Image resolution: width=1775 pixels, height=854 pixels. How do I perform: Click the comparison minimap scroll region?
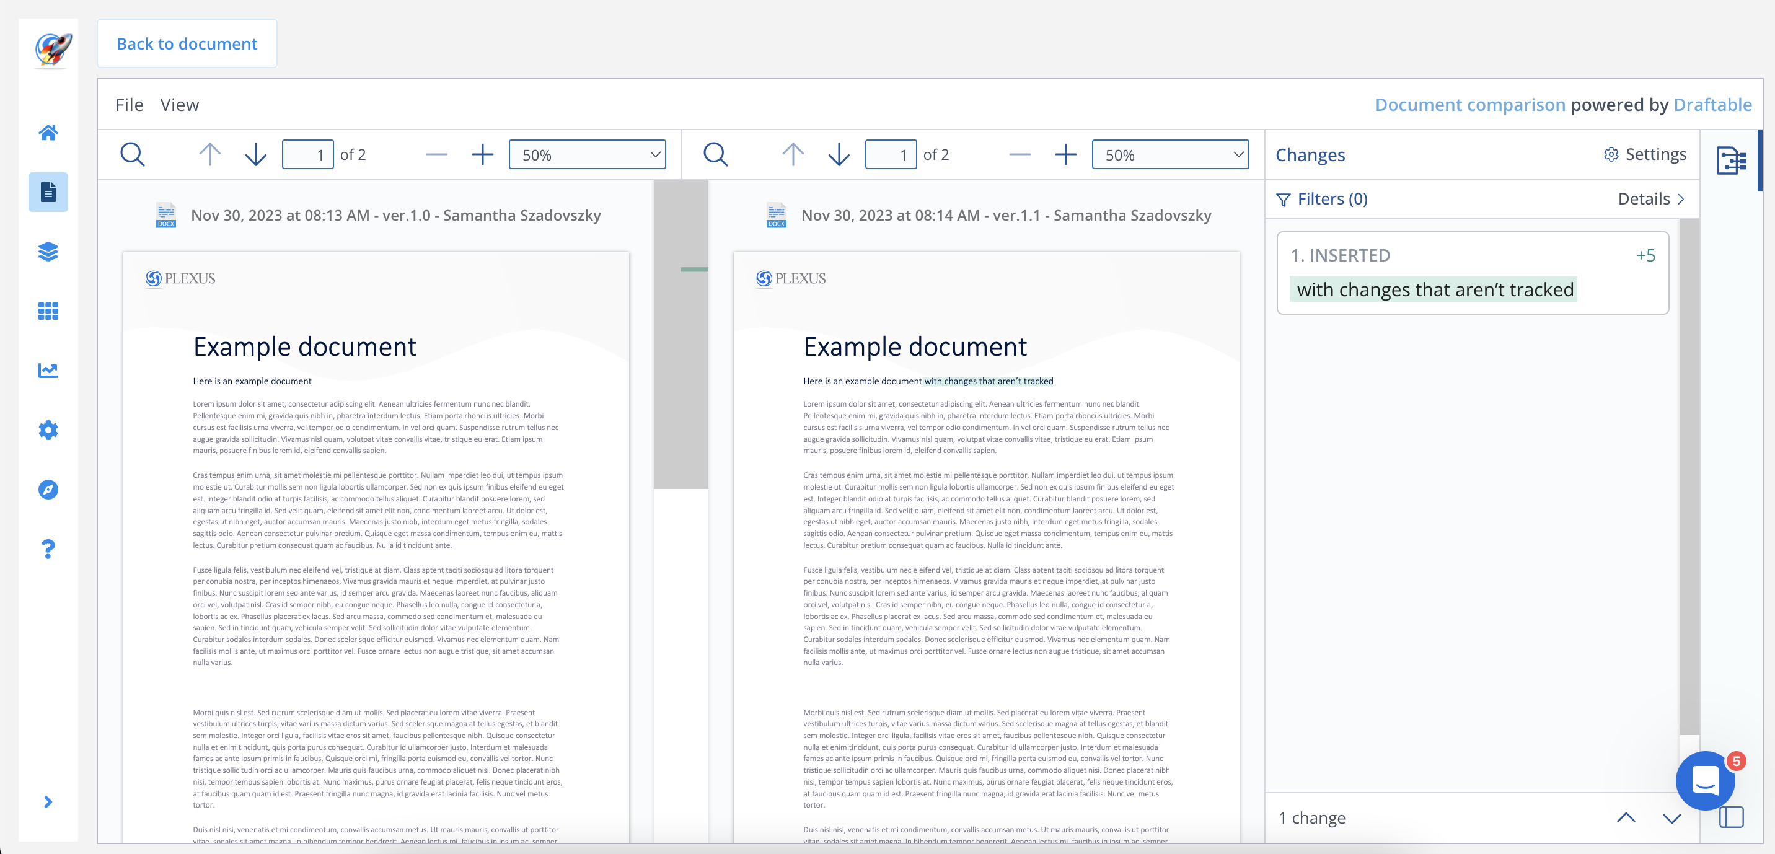point(680,334)
